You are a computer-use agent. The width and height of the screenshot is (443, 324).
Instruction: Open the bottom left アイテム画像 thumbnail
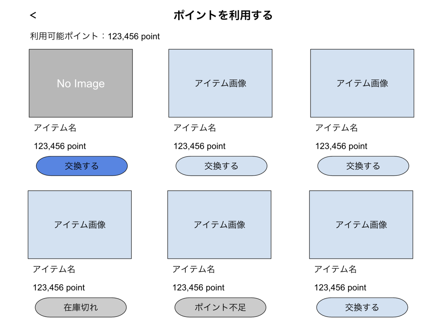80,224
